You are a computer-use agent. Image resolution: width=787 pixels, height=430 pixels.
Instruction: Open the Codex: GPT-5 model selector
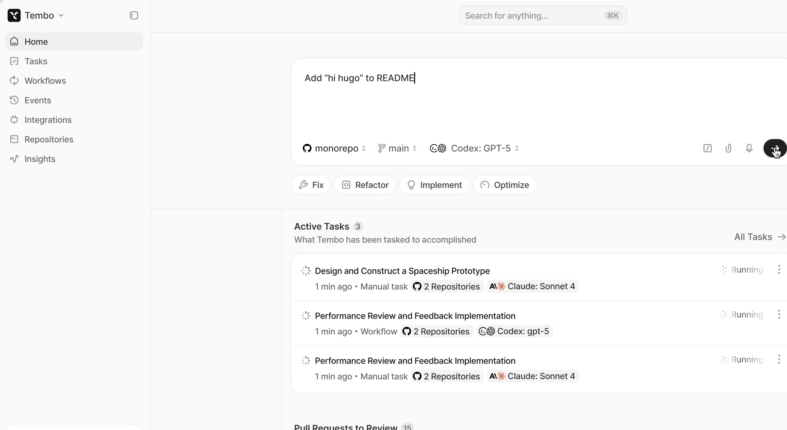[474, 148]
